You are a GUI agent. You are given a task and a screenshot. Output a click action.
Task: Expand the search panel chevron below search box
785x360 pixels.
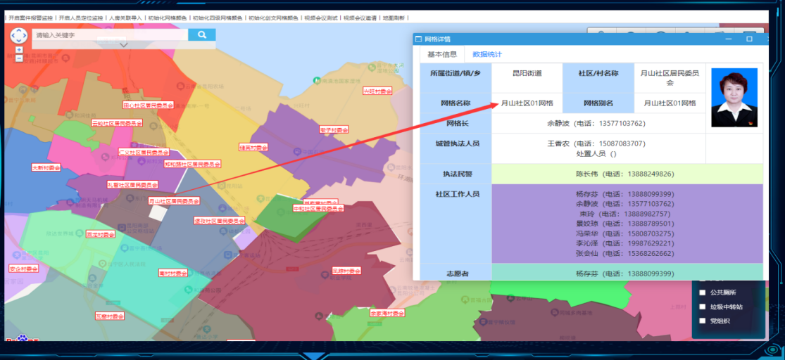pyautogui.click(x=124, y=45)
